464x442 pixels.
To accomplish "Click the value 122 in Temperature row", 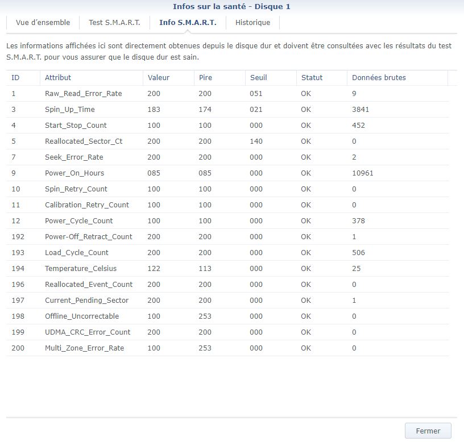I will [x=154, y=269].
